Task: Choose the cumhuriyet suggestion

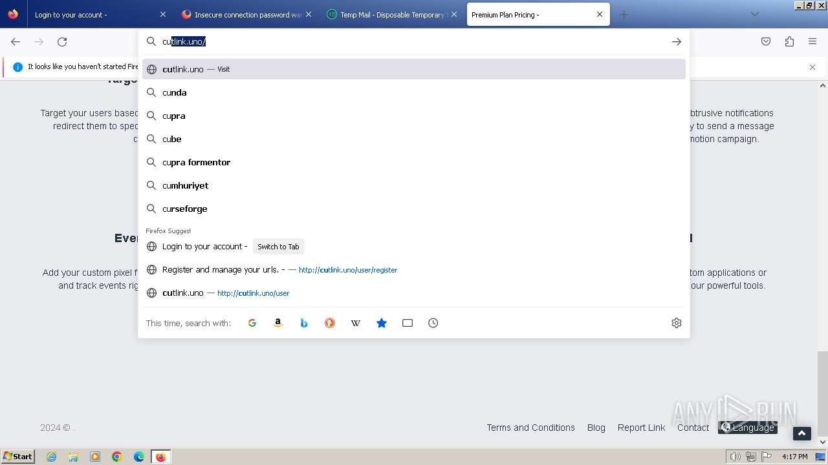Action: point(414,185)
